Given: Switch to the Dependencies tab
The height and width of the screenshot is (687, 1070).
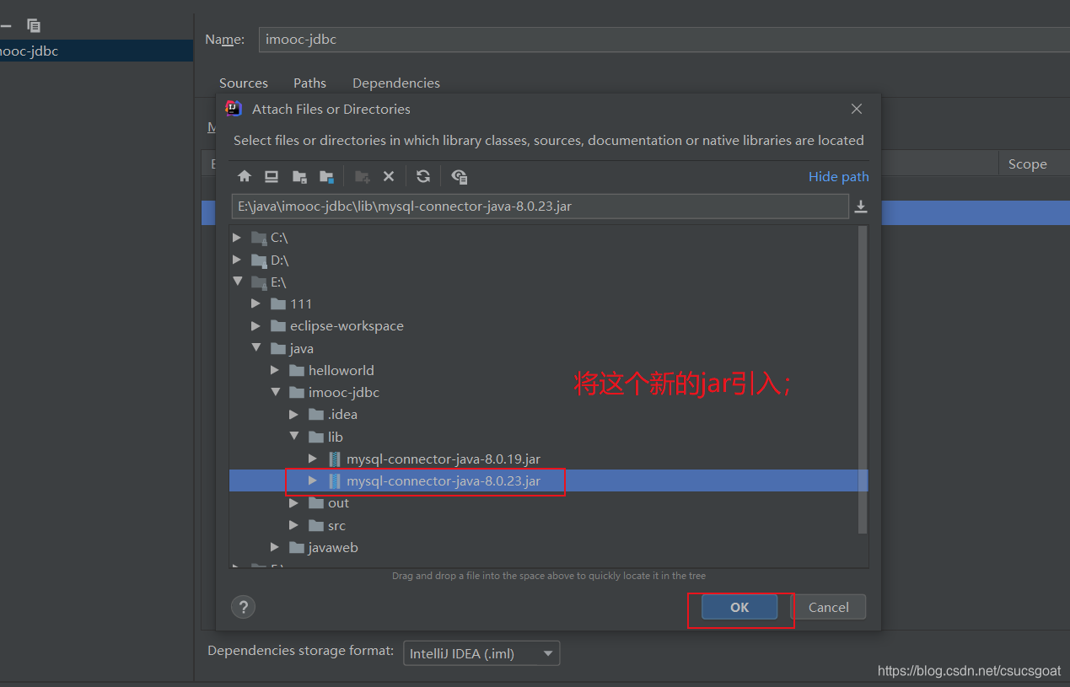Looking at the screenshot, I should (x=396, y=83).
